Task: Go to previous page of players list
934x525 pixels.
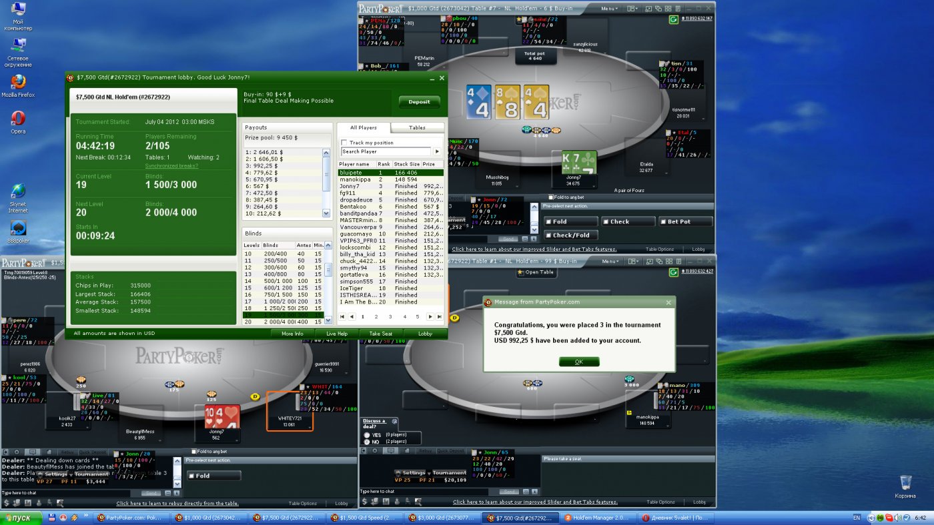Action: [x=351, y=317]
